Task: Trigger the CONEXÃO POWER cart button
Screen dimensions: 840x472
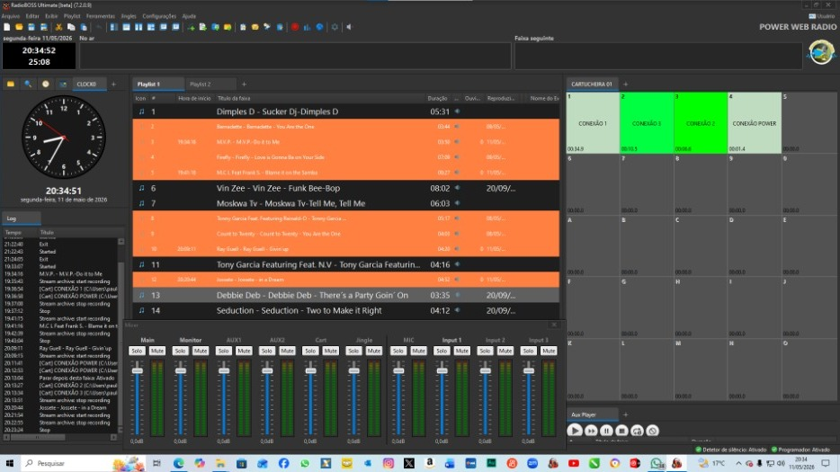Action: click(755, 122)
